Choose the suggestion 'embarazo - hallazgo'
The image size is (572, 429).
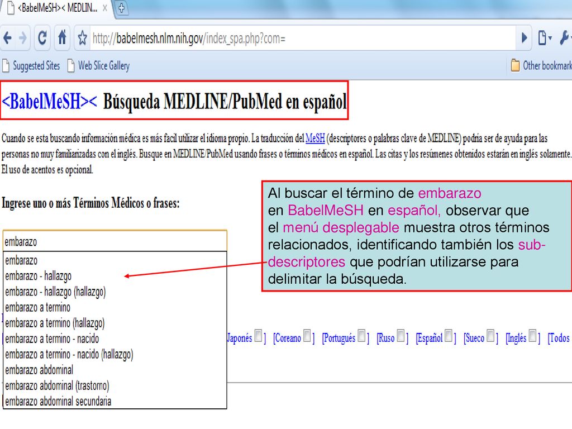point(115,276)
